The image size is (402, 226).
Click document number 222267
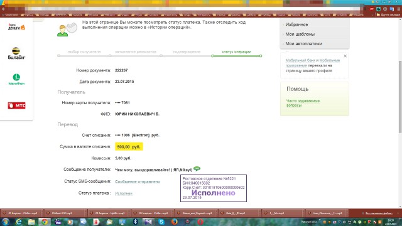121,70
